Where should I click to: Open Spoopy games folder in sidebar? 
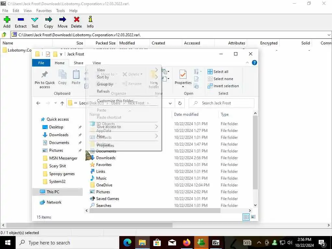pyautogui.click(x=62, y=174)
